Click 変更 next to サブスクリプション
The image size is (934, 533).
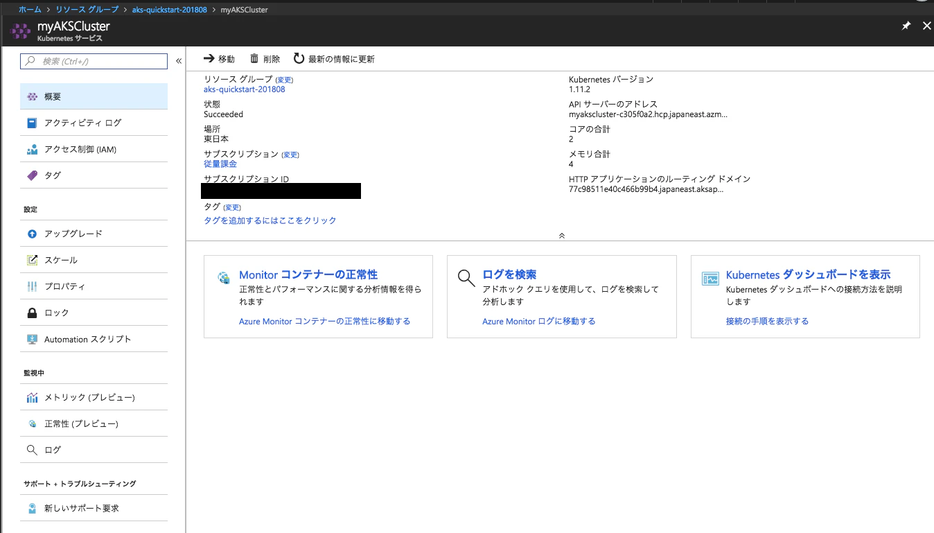290,155
